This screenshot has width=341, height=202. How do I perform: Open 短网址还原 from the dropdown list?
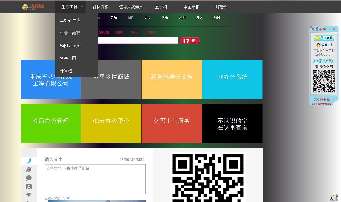click(70, 46)
